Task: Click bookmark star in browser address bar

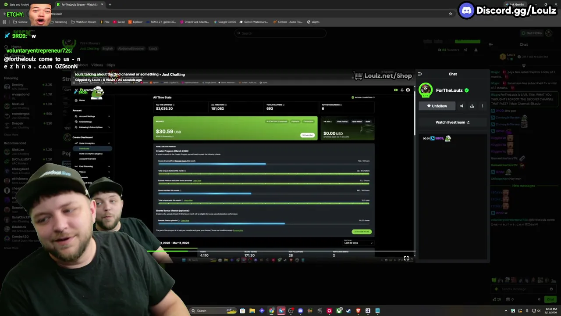Action: coord(450,14)
